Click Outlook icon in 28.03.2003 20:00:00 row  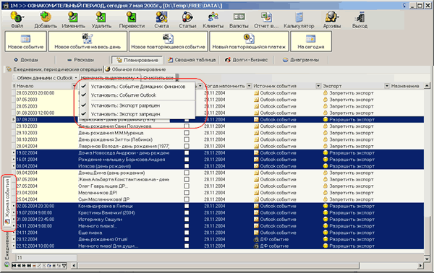(256, 93)
